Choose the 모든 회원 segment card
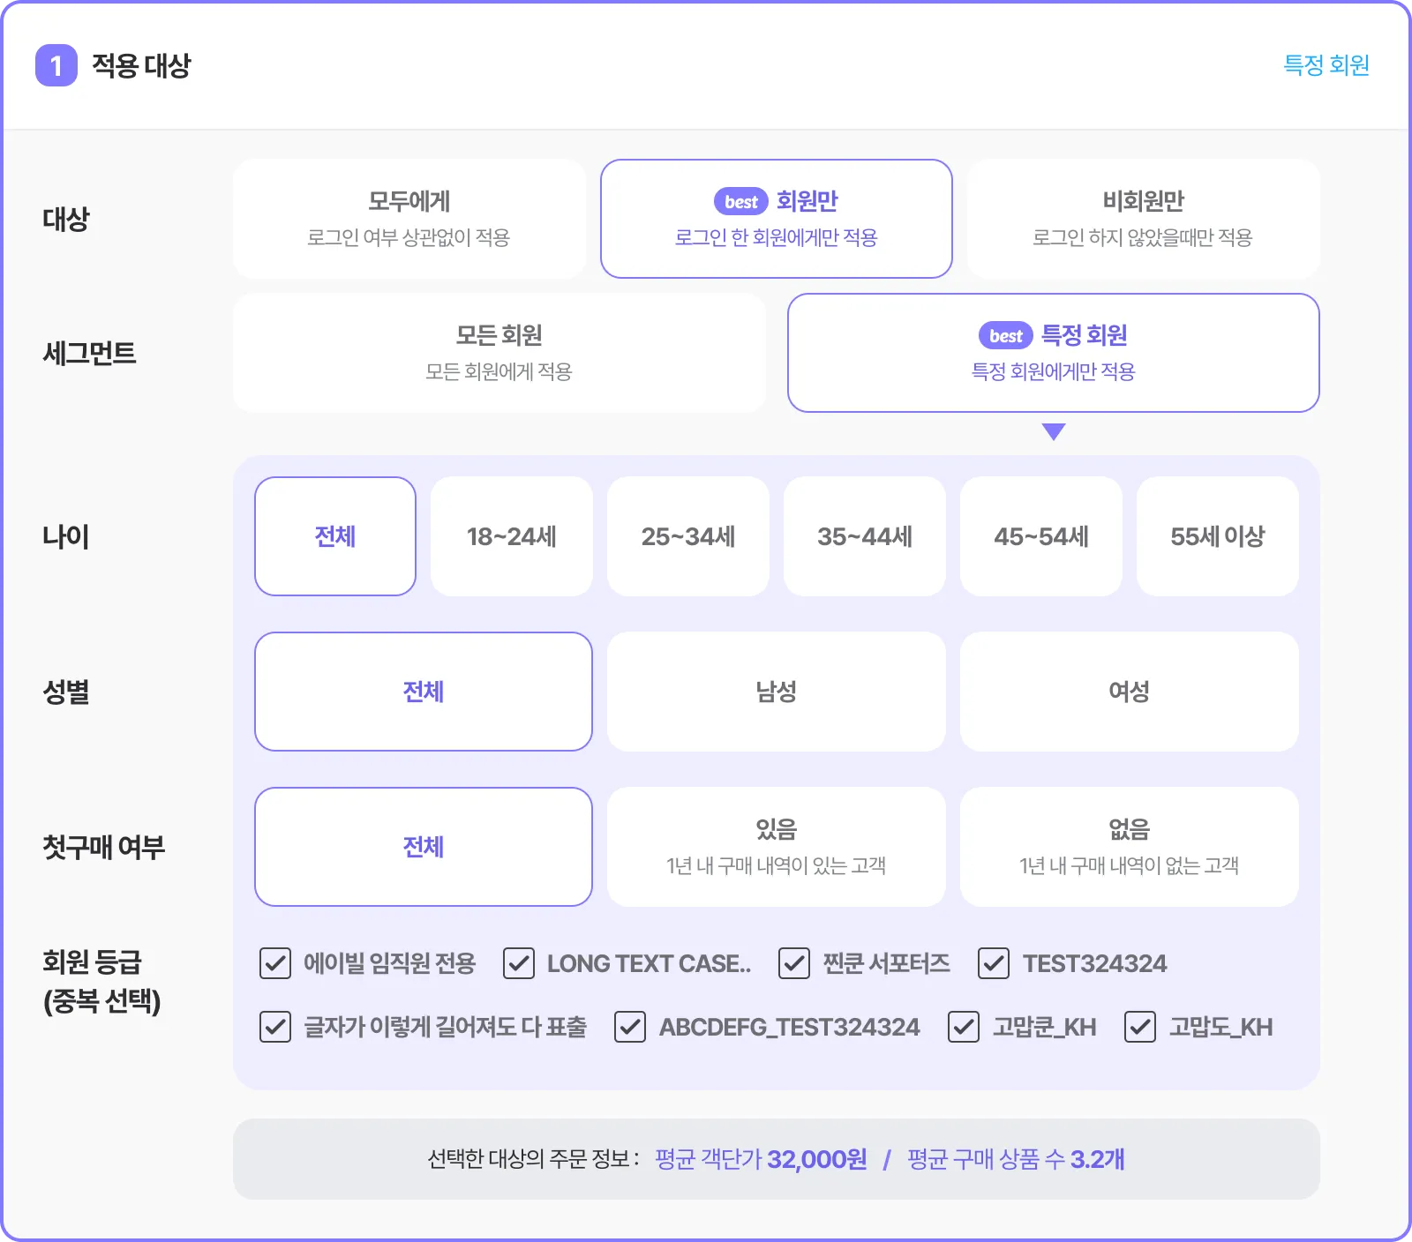The height and width of the screenshot is (1242, 1412). point(499,353)
